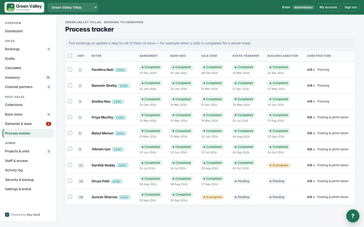This screenshot has width=364, height=227.
Task: Click Rahul Menon's buyer name
Action: (x=102, y=133)
